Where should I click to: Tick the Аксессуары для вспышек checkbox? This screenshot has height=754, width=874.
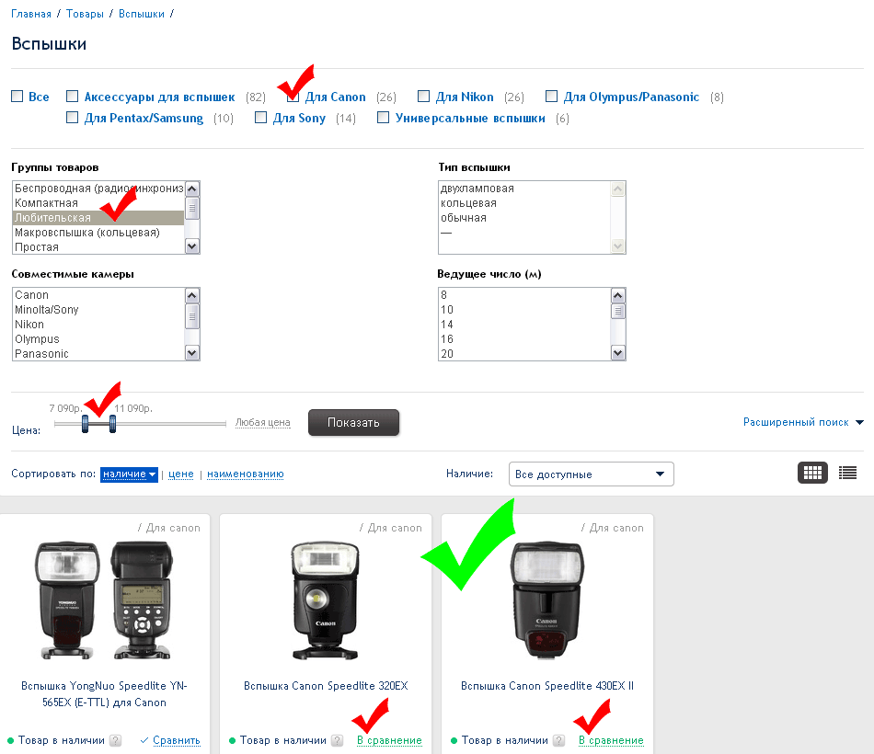72,97
